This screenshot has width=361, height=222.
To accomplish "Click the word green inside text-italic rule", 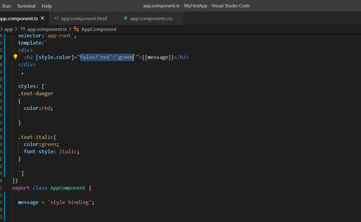I will click(x=49, y=144).
